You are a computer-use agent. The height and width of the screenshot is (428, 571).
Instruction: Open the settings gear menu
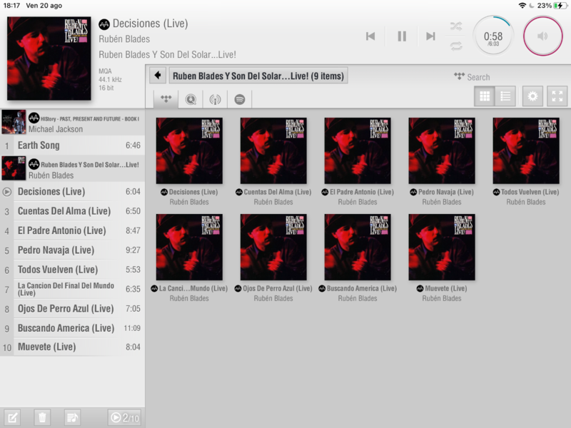tap(532, 96)
